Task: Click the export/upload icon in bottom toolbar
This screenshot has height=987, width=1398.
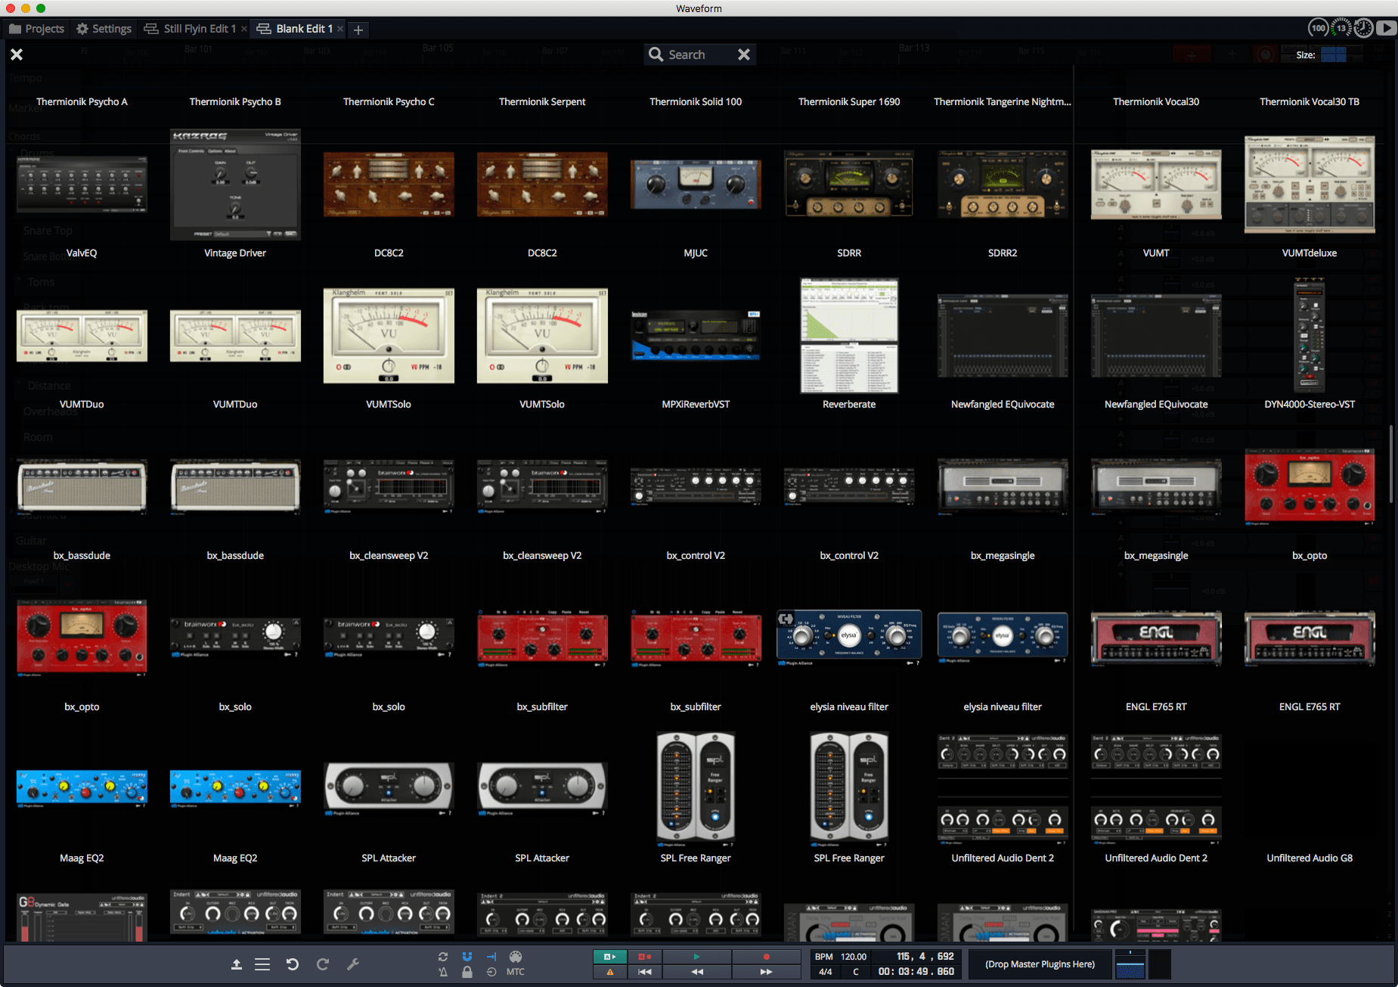Action: click(237, 964)
